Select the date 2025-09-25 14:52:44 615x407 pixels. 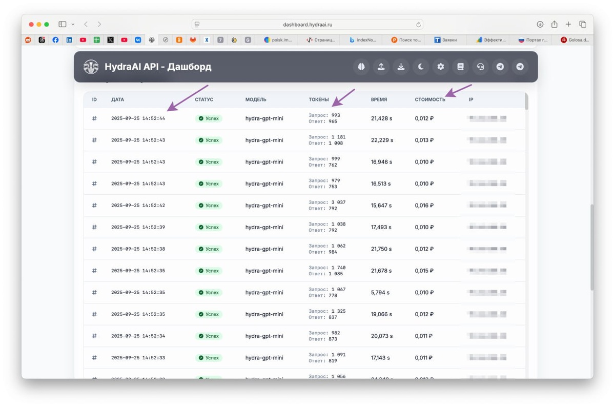[138, 118]
